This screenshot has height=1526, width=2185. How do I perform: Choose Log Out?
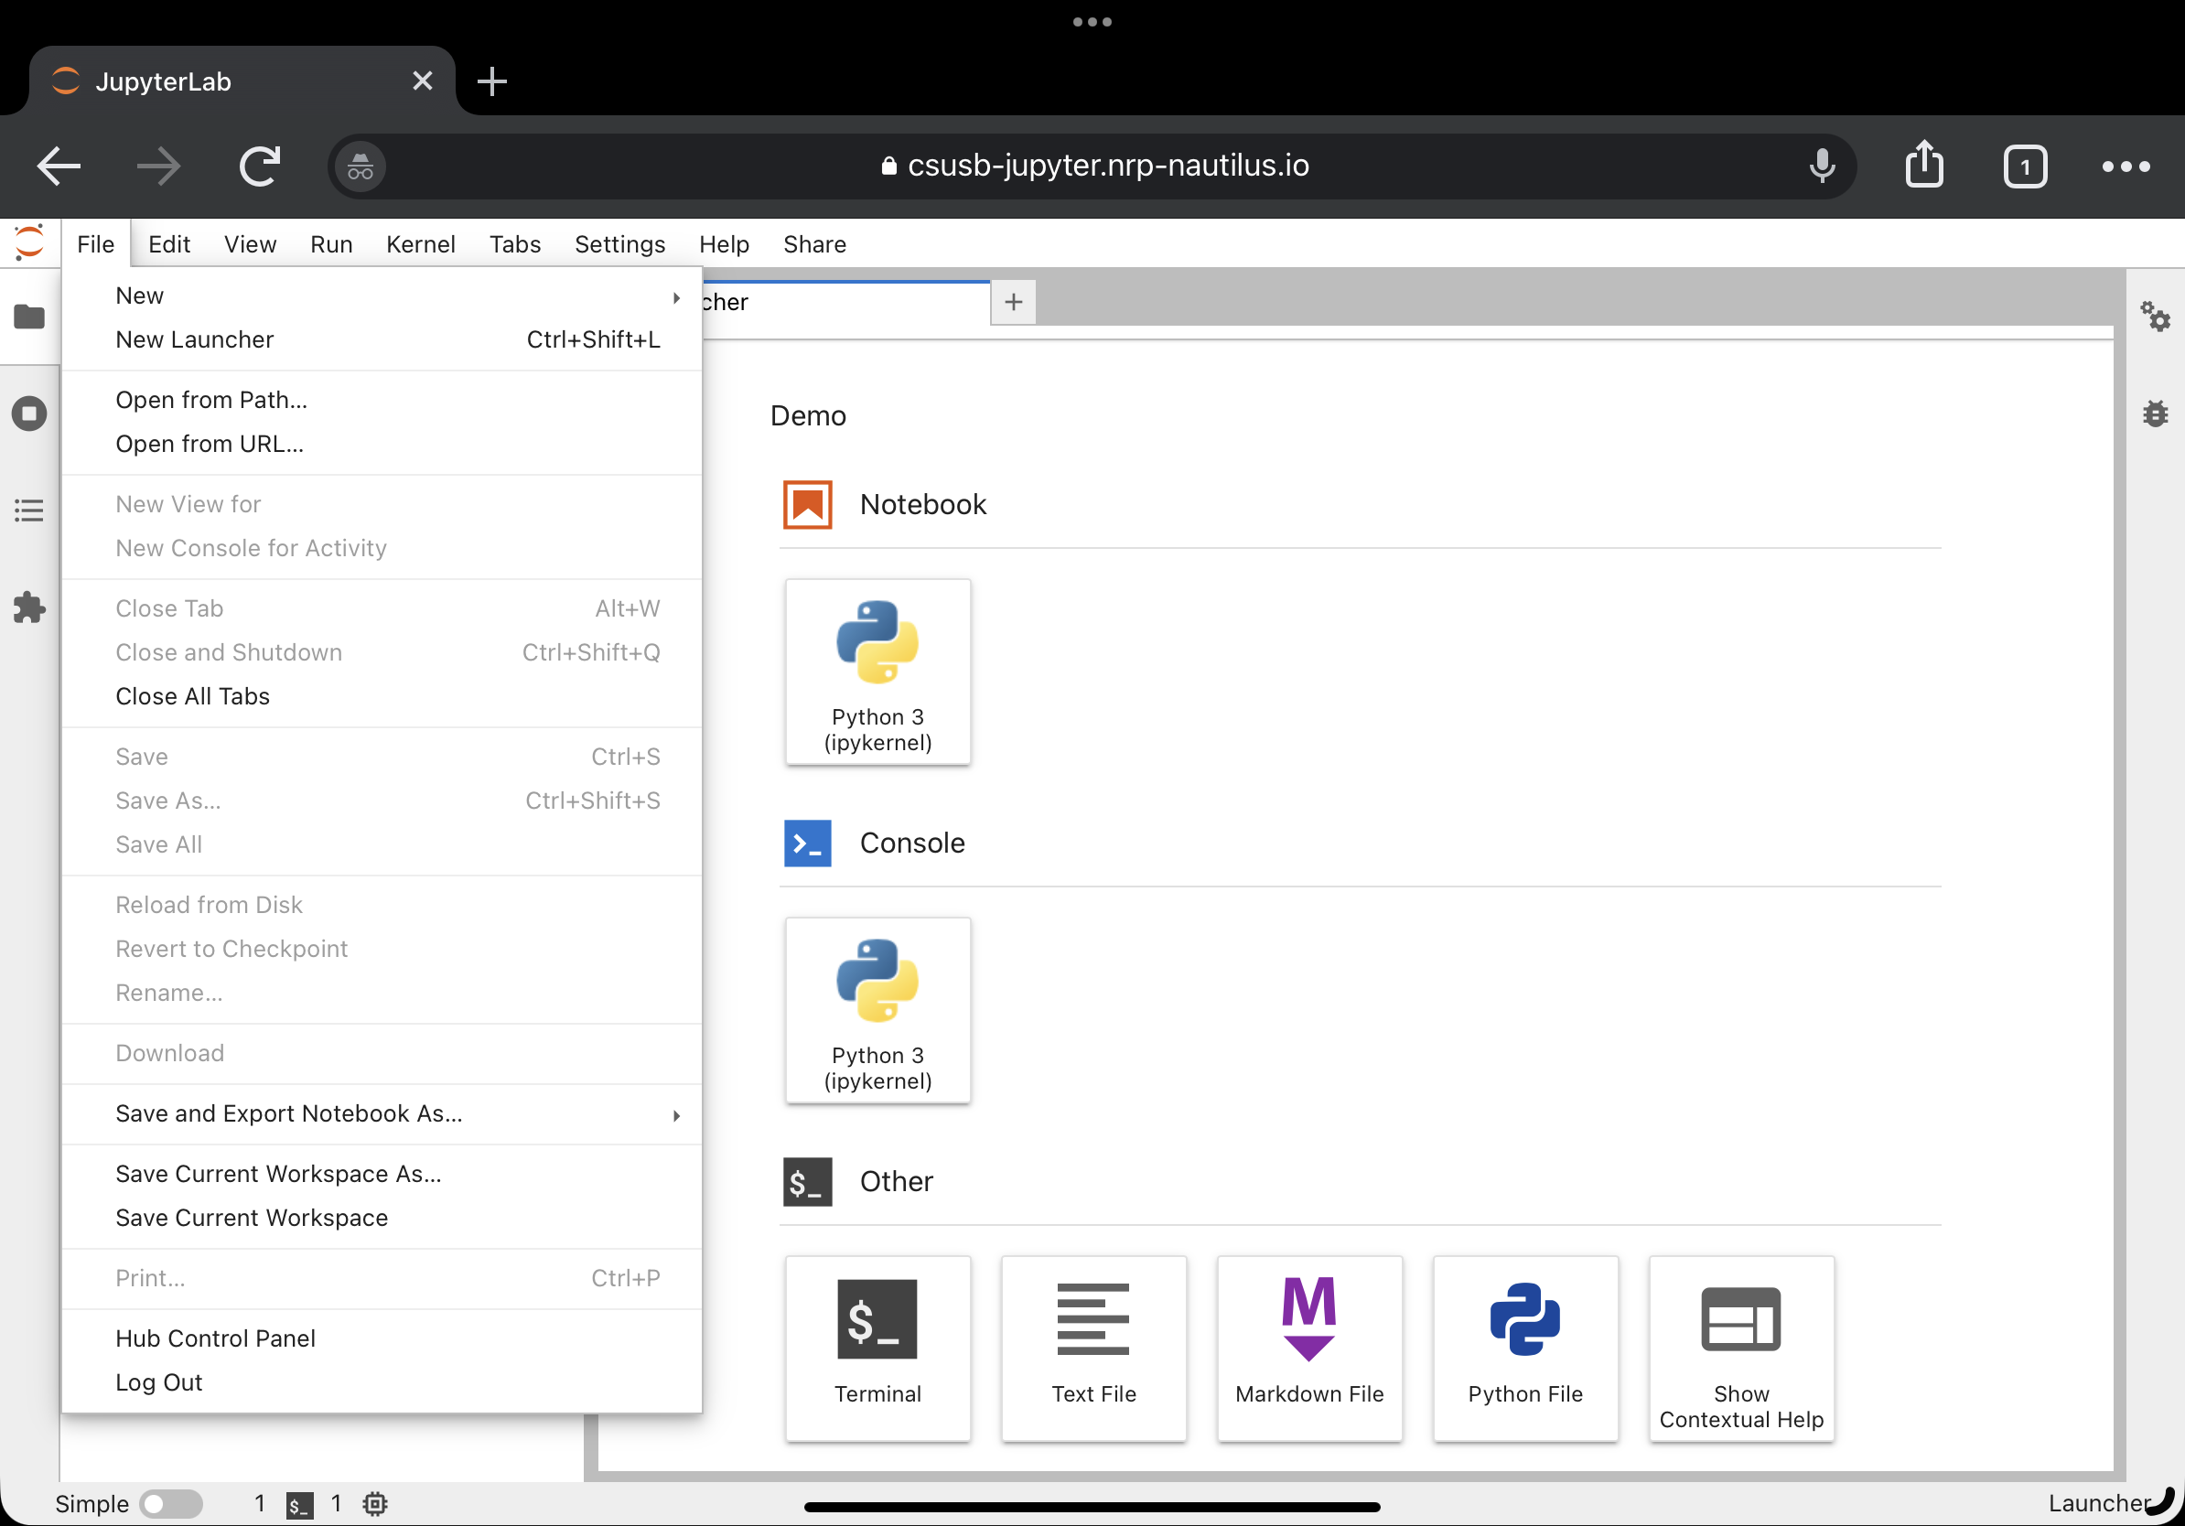coord(382,1382)
